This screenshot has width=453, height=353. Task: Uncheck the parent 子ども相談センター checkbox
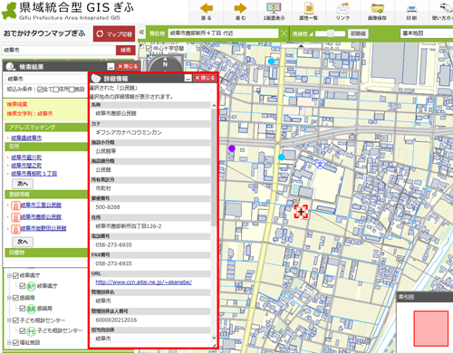[x=15, y=320]
